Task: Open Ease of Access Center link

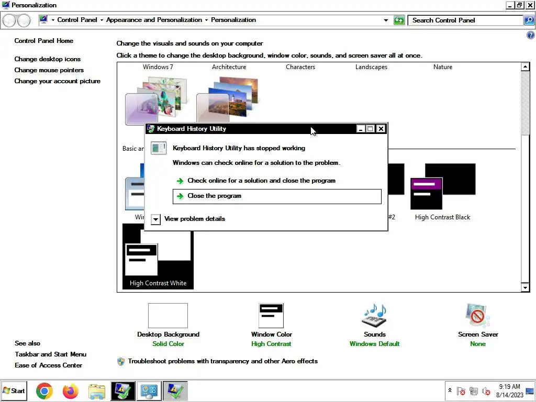Action: 48,365
